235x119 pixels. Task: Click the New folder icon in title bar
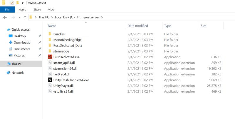pos(18,3)
